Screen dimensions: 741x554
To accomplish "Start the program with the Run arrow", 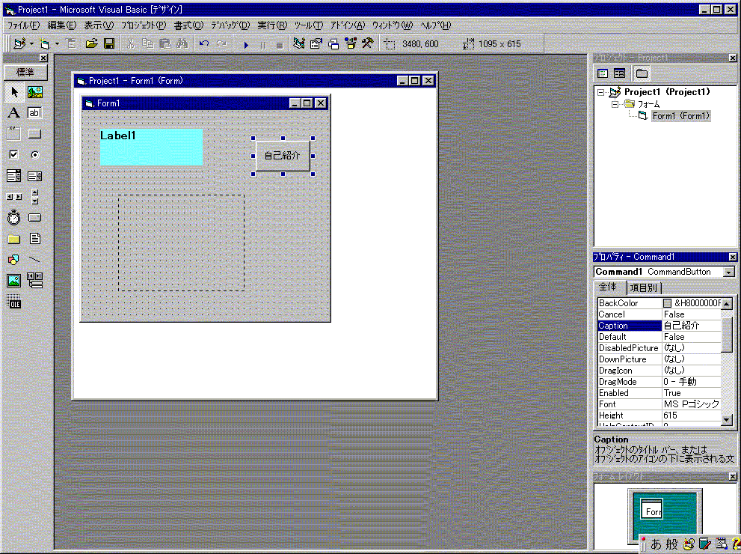I will (246, 45).
